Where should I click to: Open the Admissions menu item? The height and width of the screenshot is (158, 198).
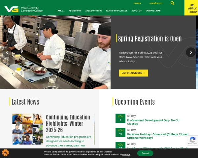pyautogui.click(x=75, y=11)
